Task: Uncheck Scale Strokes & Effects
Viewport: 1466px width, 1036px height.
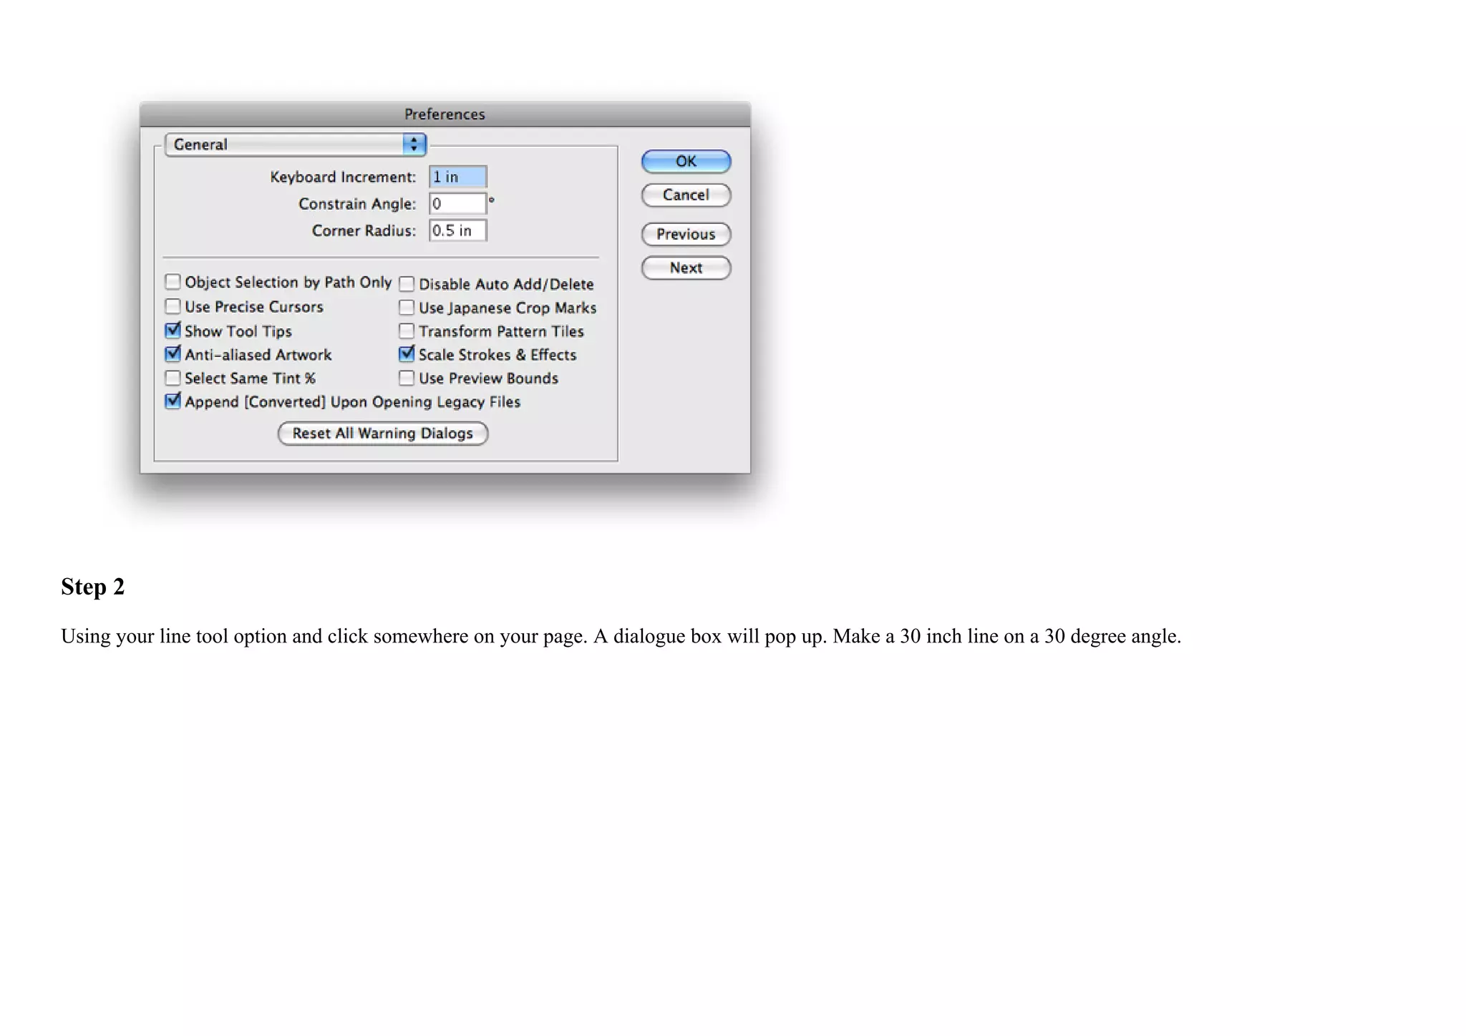Action: click(407, 354)
